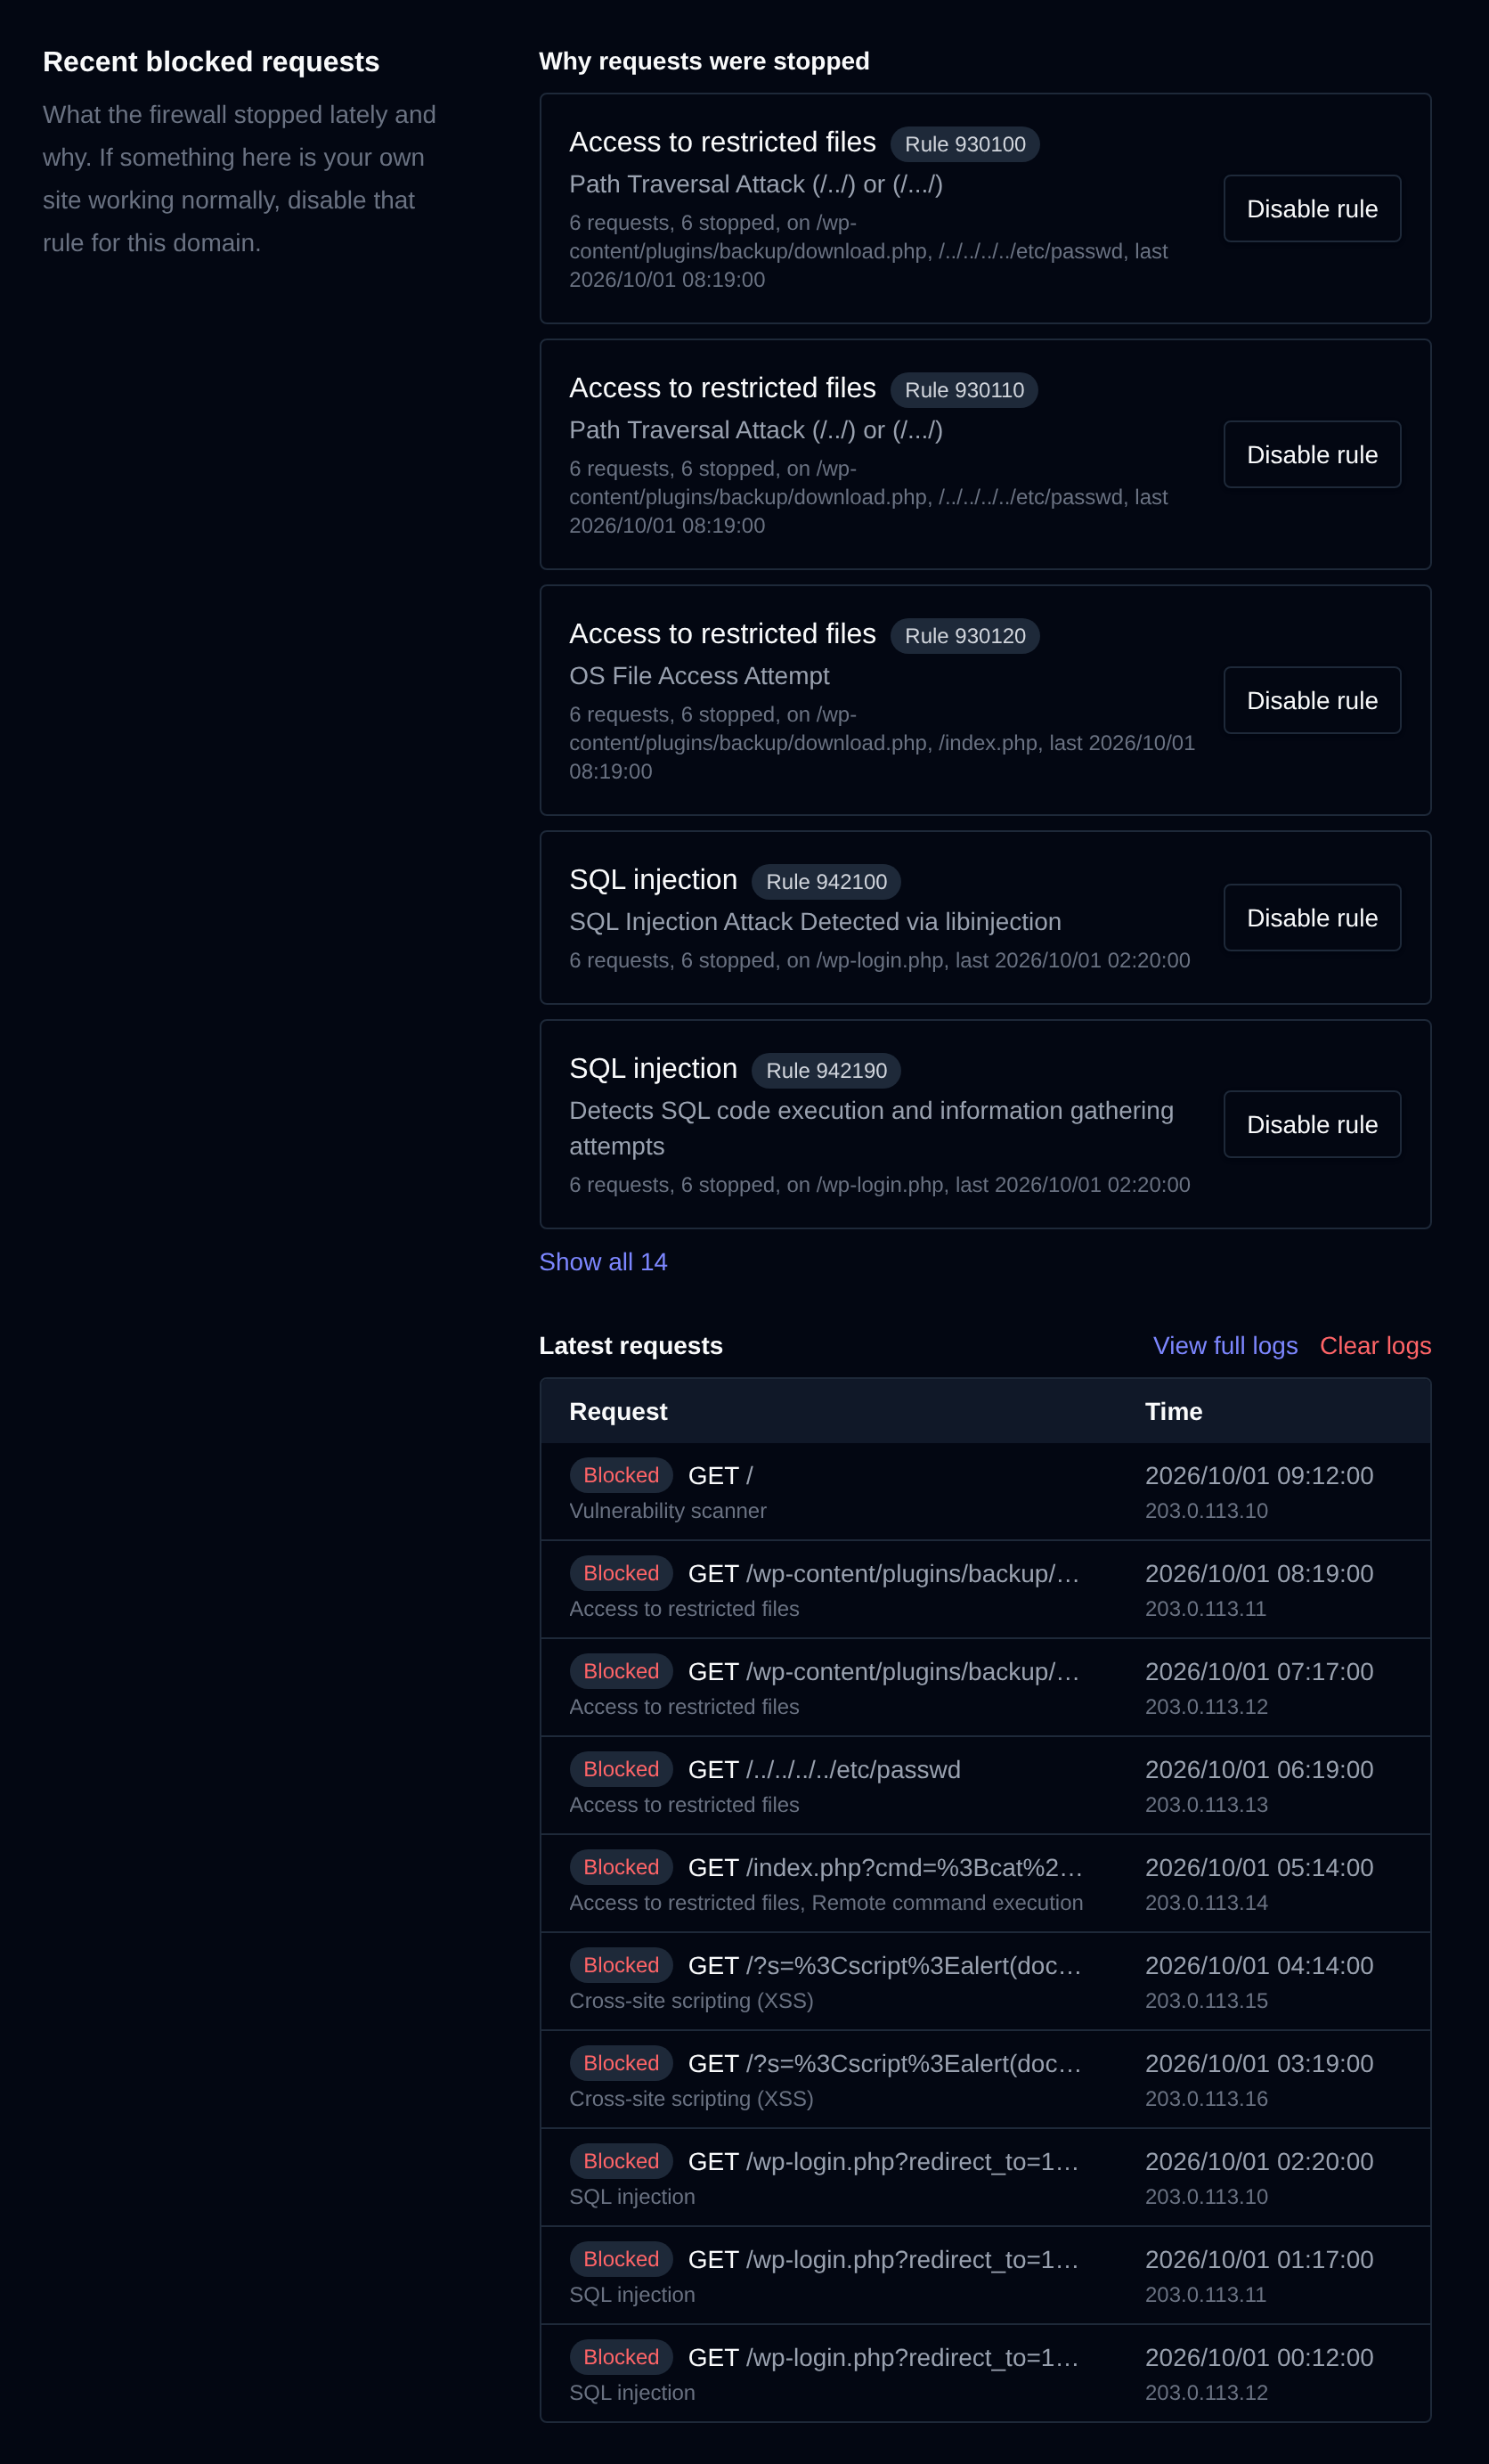Disable SQL injection rule 942100

[x=1312, y=918]
